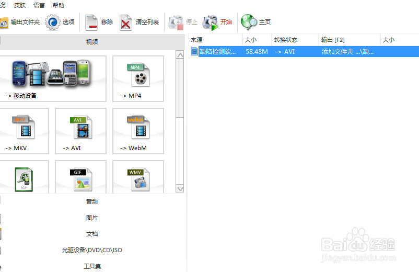Select the 缺陷检测软... file name
419x272 pixels.
[217, 51]
